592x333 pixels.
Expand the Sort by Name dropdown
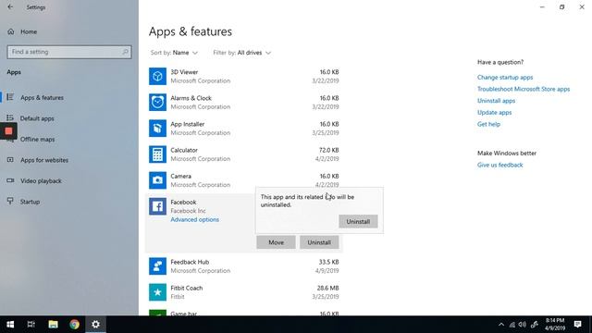pos(174,53)
